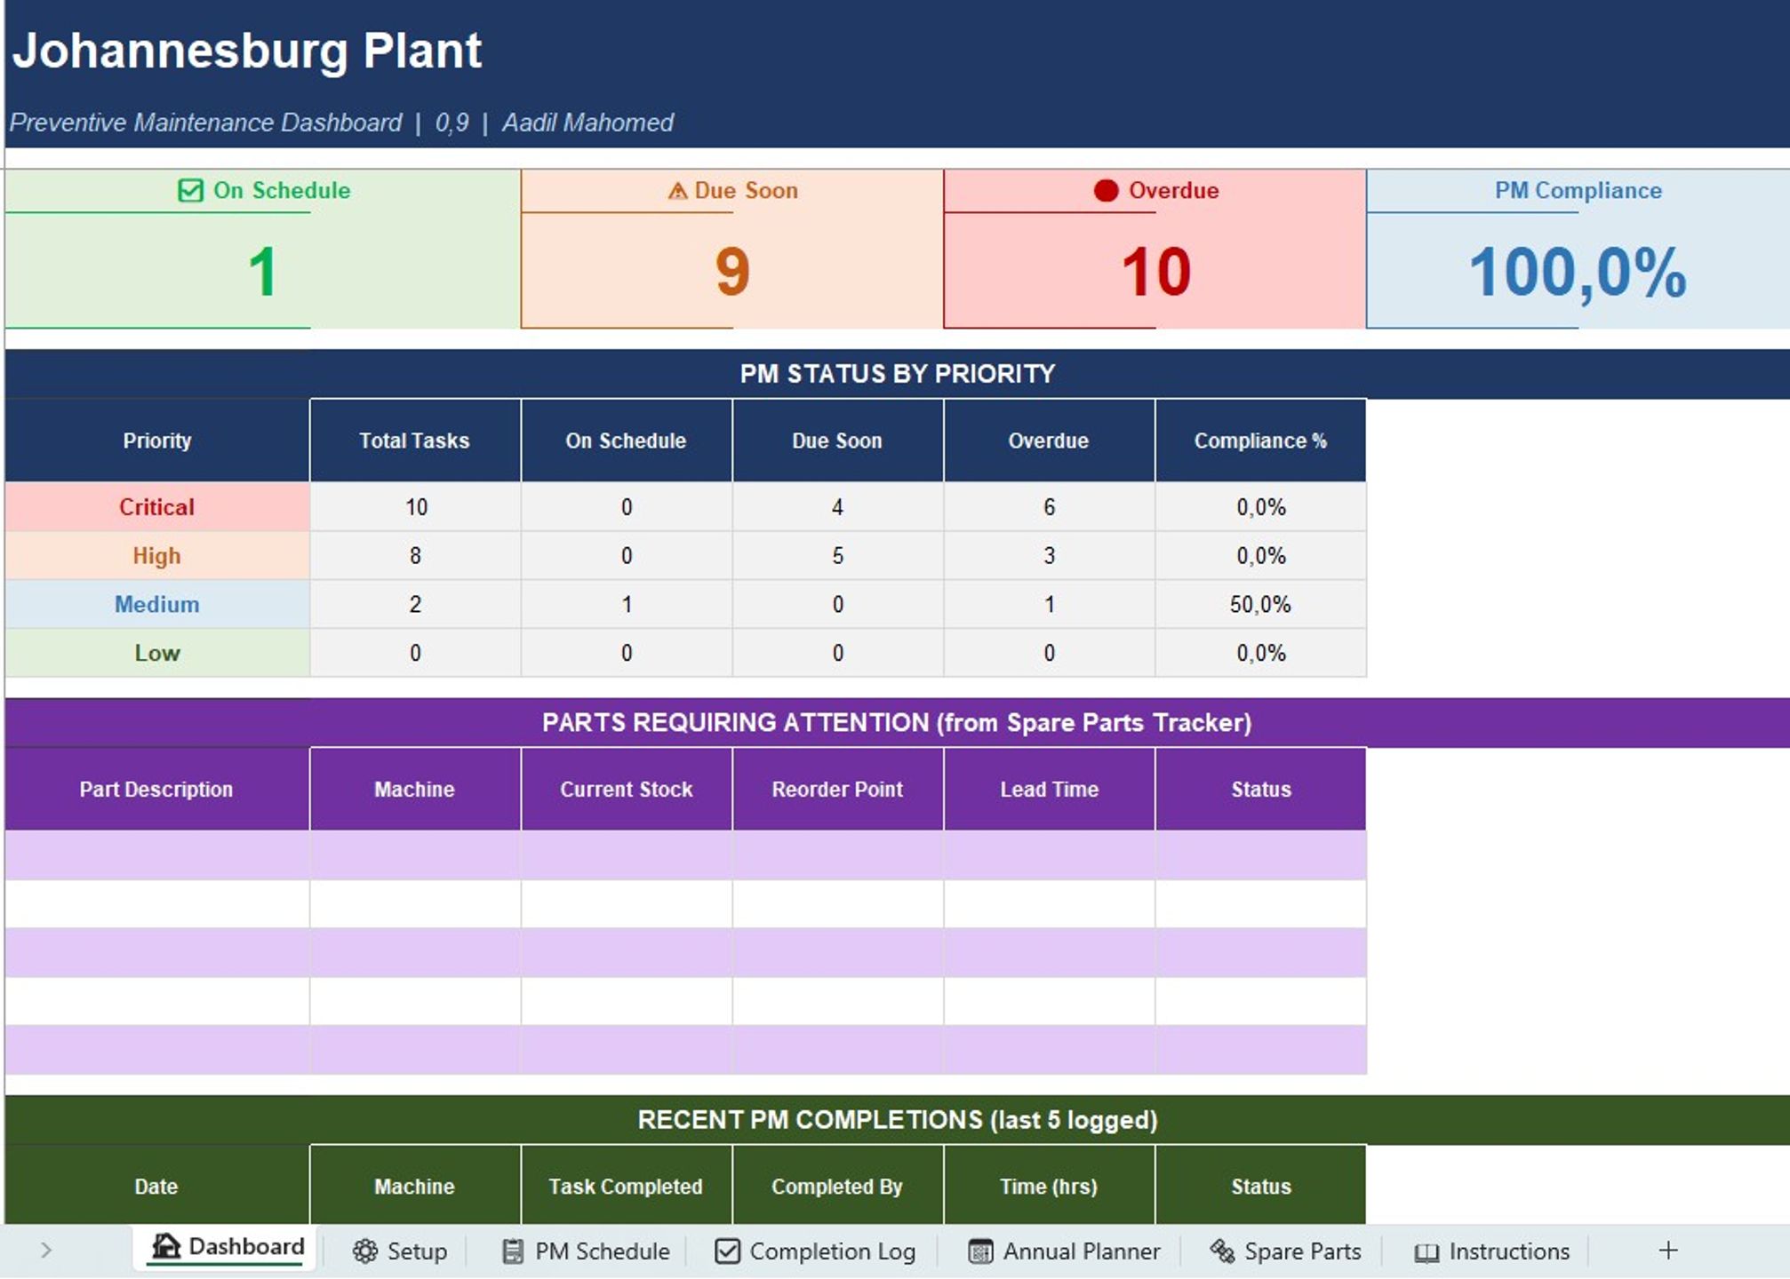Switch to the Setup sheet tab

pyautogui.click(x=400, y=1251)
